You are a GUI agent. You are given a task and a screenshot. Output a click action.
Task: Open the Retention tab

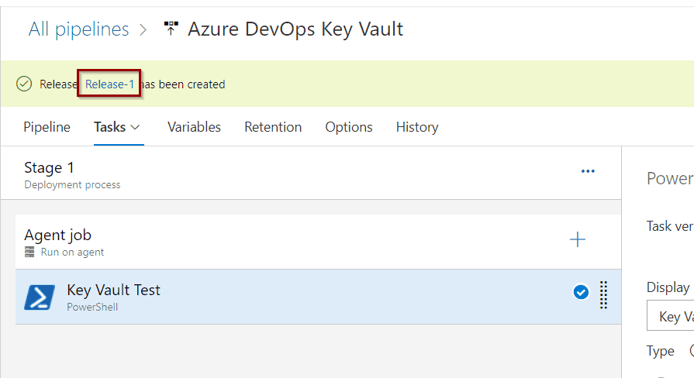coord(273,127)
